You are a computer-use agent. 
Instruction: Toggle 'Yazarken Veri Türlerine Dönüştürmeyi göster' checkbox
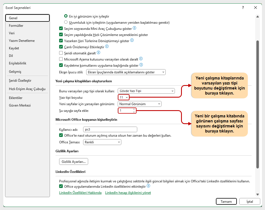pyautogui.click(x=61, y=40)
